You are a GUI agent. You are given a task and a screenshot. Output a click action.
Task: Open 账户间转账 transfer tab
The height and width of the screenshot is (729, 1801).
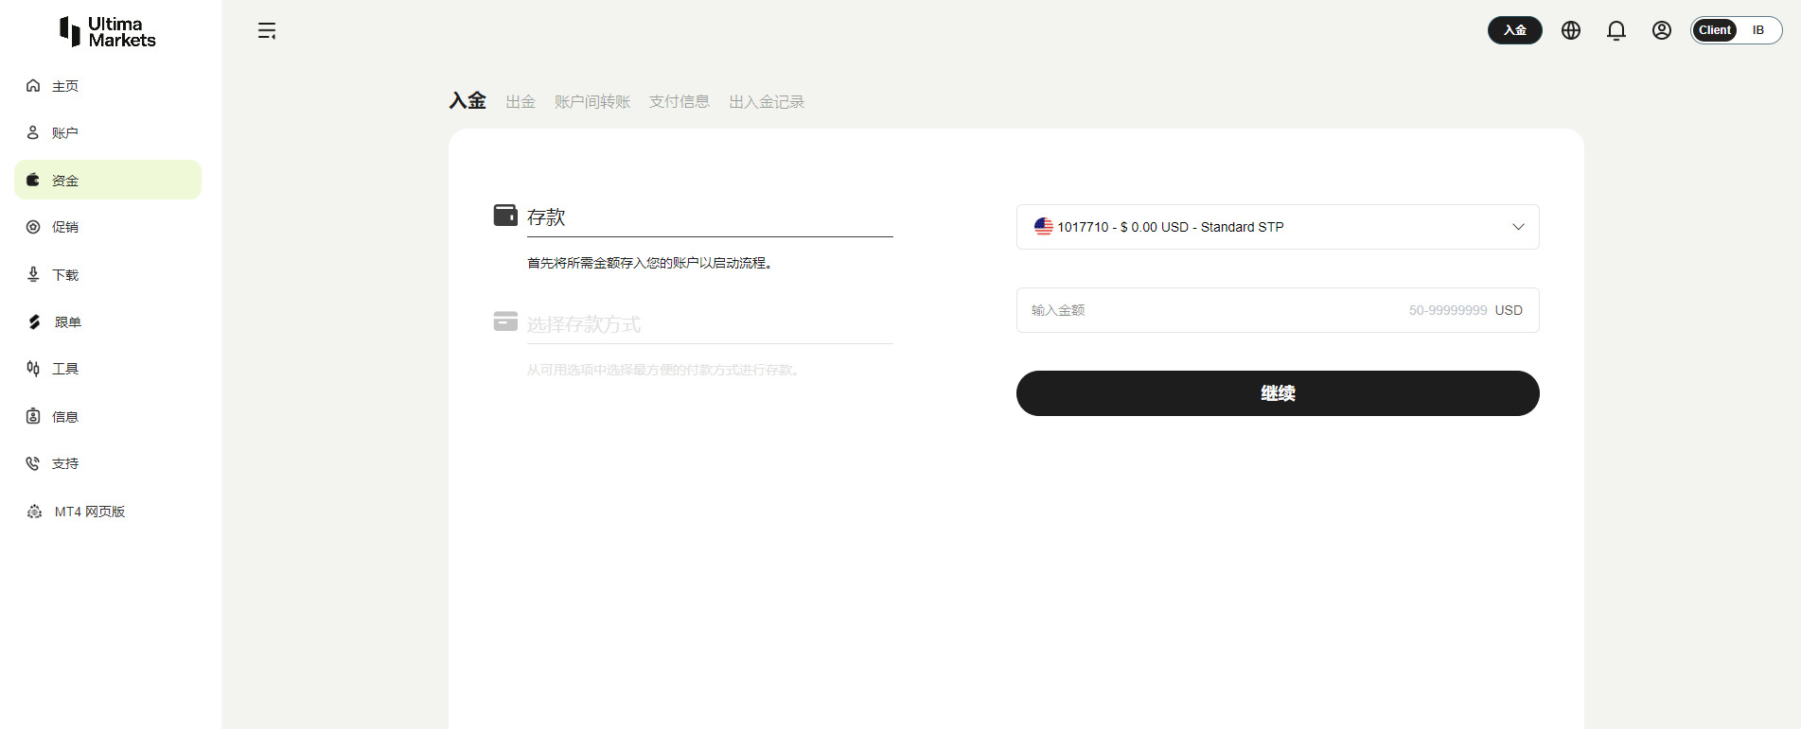point(592,102)
